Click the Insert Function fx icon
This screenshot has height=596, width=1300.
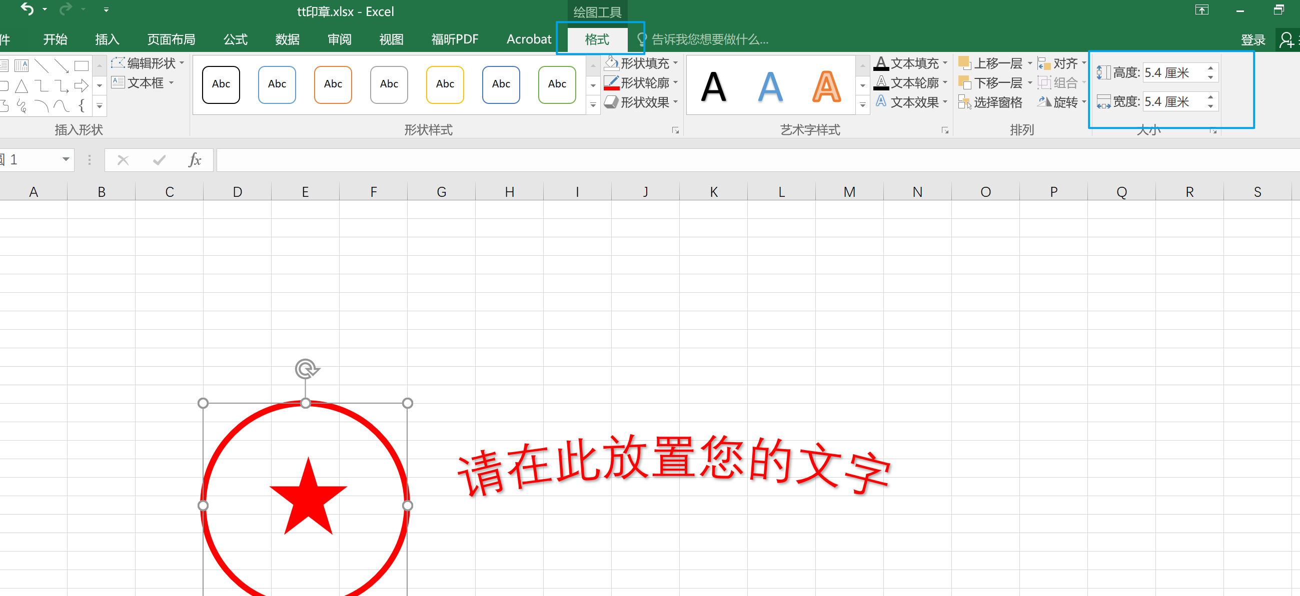click(194, 160)
